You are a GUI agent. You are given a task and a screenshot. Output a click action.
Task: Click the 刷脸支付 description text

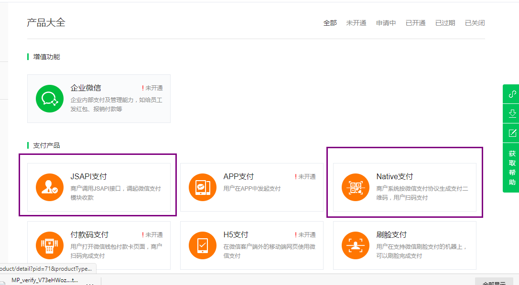422,251
